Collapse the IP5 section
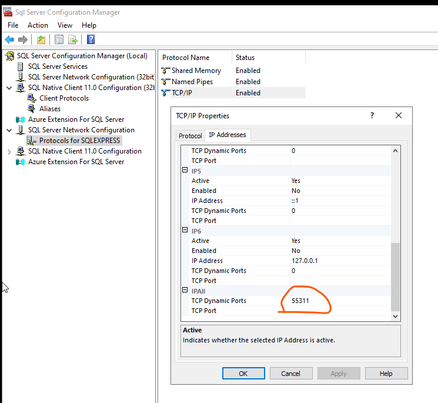Image resolution: width=438 pixels, height=403 pixels. tap(185, 169)
